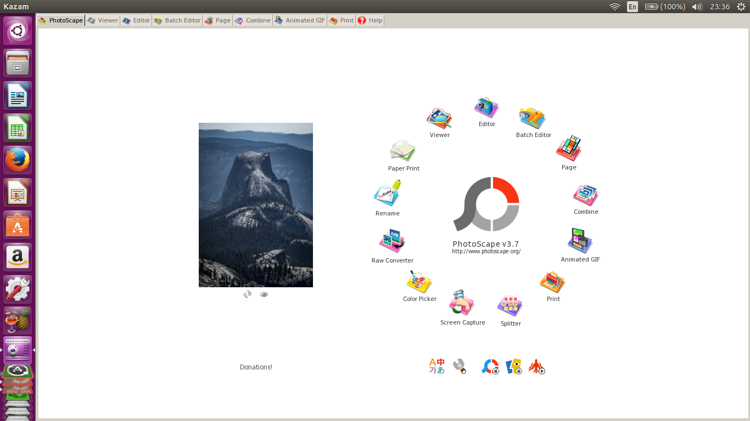This screenshot has height=421, width=750.
Task: Launch the Screen Capture tool icon
Action: pos(462,301)
